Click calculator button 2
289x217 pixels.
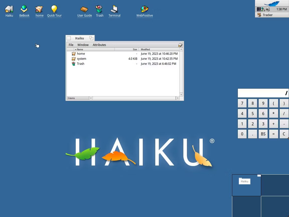(253, 124)
